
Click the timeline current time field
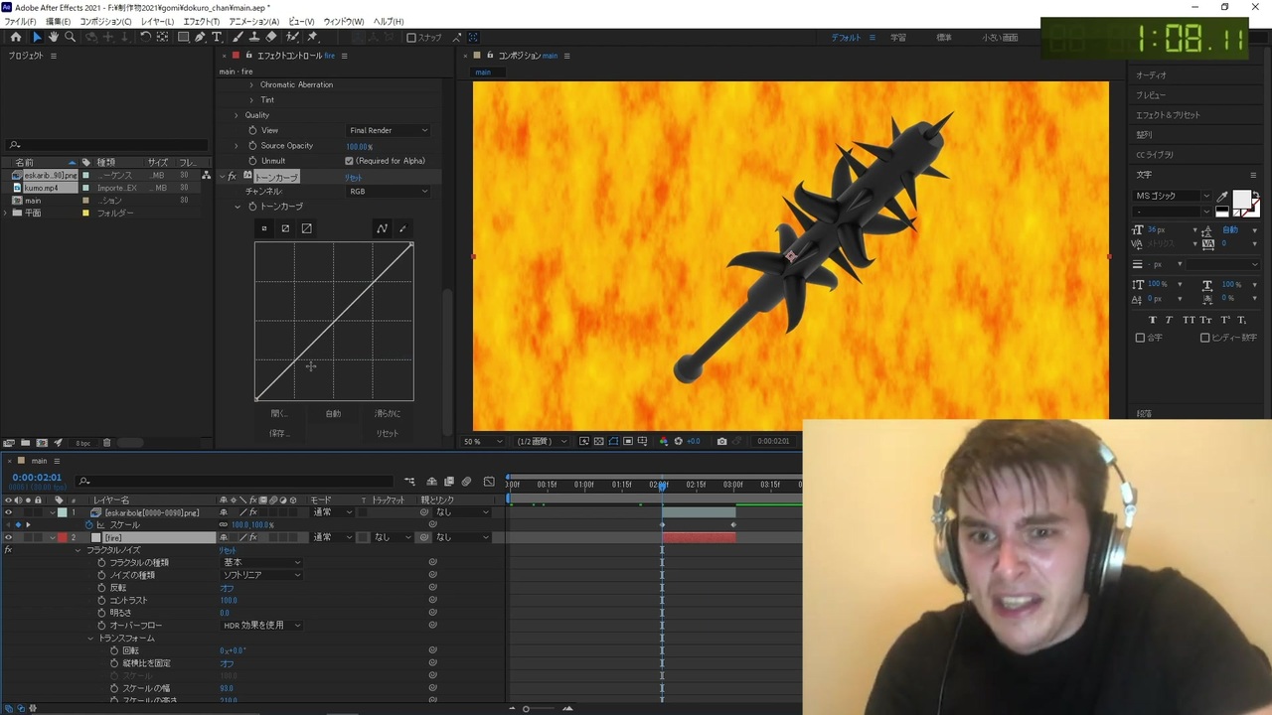click(x=37, y=478)
